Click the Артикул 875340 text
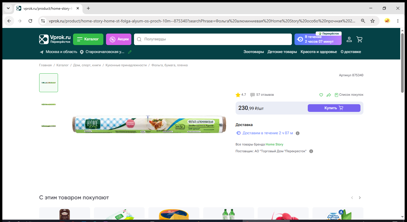Screen dimensions: 407x222 351,75
